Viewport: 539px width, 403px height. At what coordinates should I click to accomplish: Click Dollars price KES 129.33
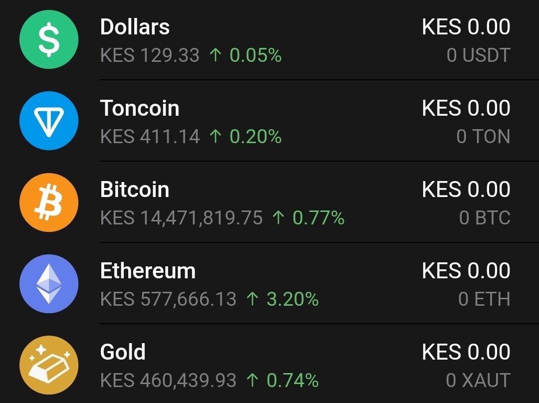(150, 55)
